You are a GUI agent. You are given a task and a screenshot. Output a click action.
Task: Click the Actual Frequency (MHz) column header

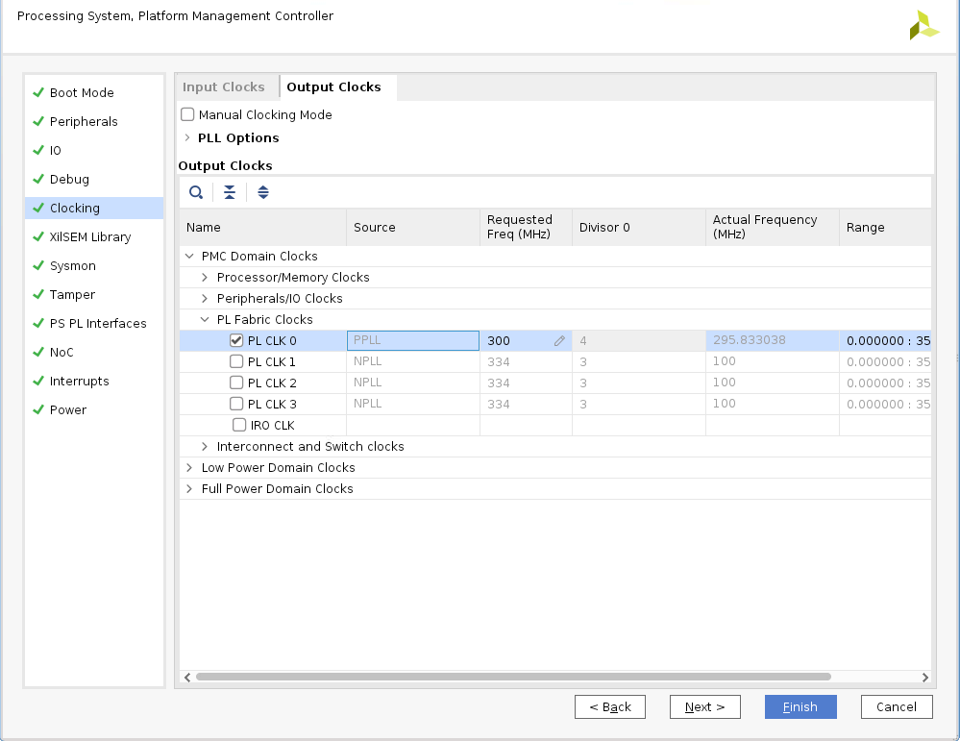772,227
